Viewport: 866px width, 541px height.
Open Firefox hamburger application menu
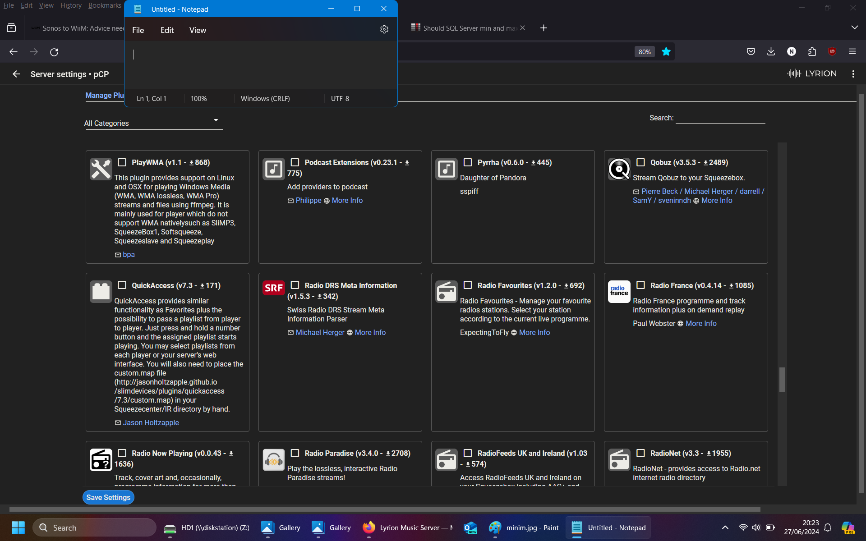click(852, 51)
